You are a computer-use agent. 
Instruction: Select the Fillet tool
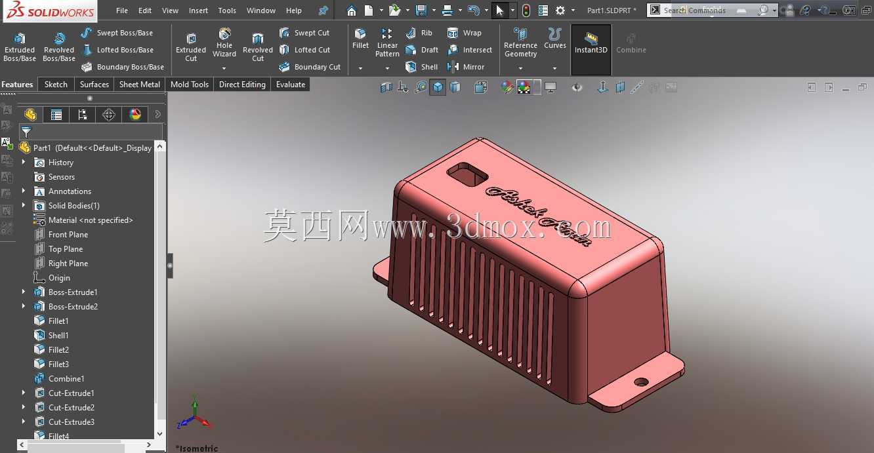tap(360, 39)
